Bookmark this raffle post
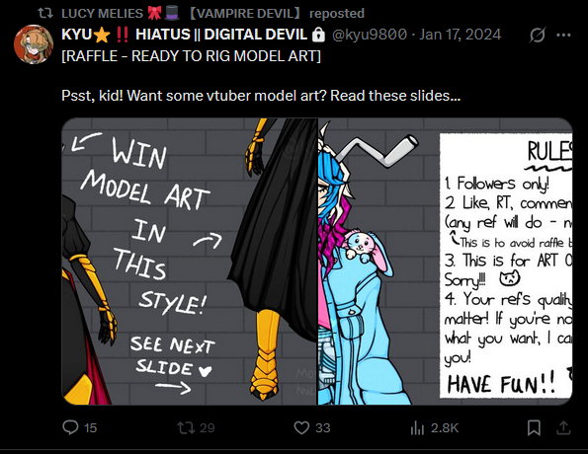Image resolution: width=588 pixels, height=454 pixels. [534, 427]
